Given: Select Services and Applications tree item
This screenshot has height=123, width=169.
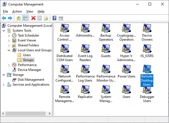Looking at the screenshot, I should coord(31,85).
